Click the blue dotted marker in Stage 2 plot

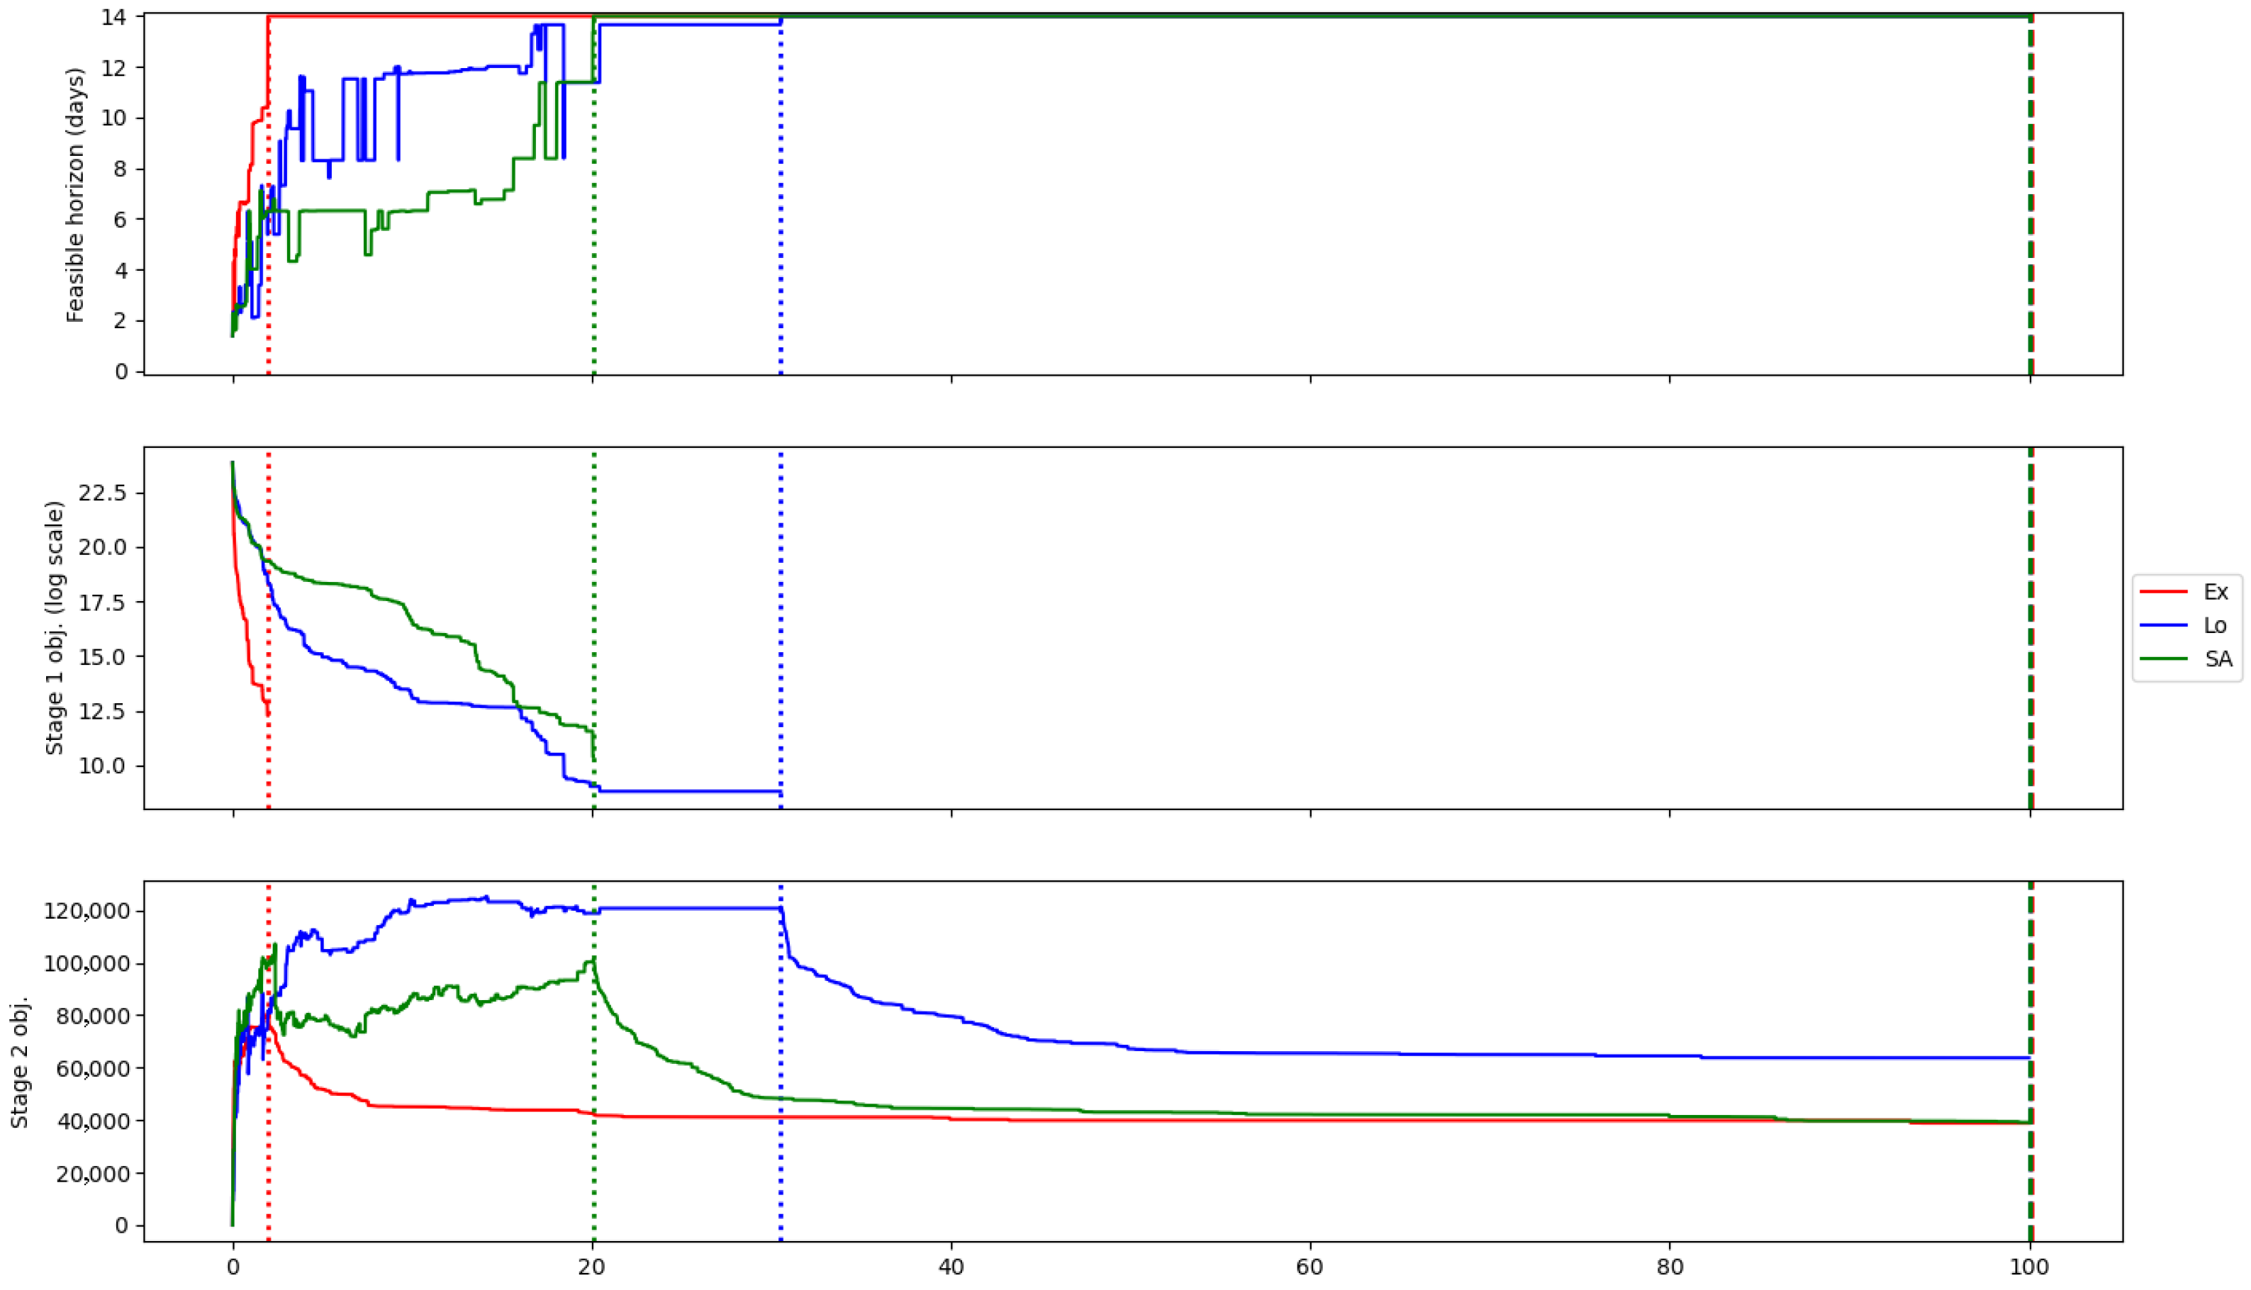[781, 1062]
